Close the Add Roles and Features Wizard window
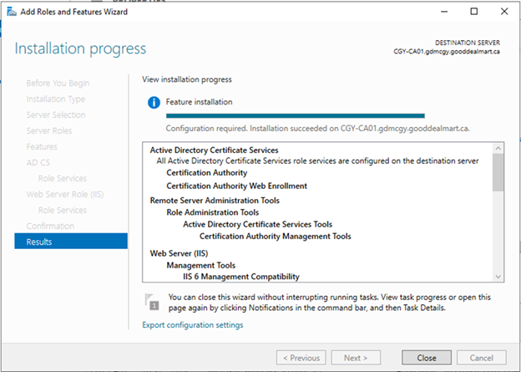The width and height of the screenshot is (521, 372). click(504, 12)
